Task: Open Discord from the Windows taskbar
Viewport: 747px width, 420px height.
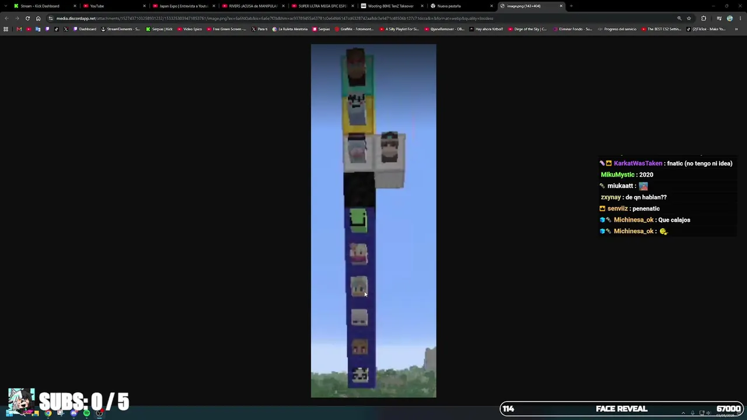Action: [x=74, y=413]
